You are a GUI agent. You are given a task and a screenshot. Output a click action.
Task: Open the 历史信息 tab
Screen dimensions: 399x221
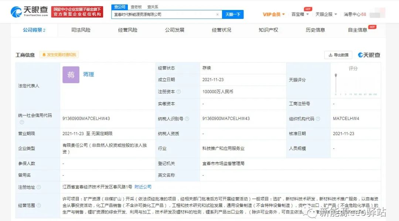tap(315, 30)
